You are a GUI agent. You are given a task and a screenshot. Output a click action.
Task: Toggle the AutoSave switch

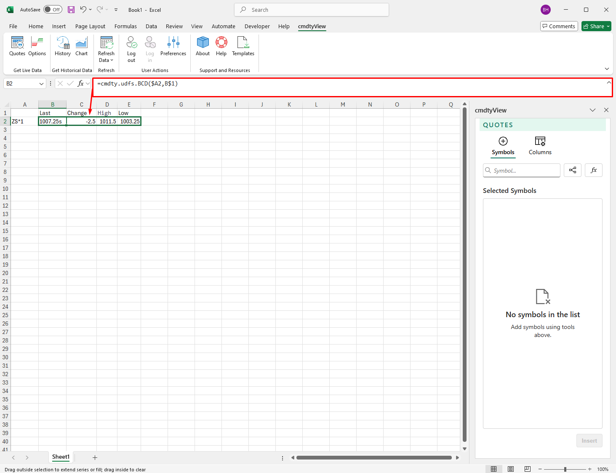pyautogui.click(x=53, y=10)
